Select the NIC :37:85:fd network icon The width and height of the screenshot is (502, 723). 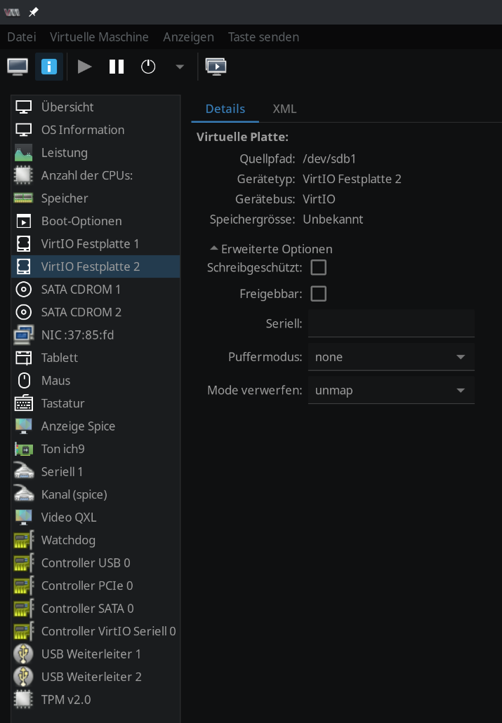click(x=24, y=335)
